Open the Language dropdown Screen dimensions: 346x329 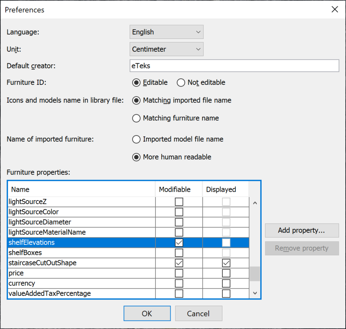click(x=166, y=32)
